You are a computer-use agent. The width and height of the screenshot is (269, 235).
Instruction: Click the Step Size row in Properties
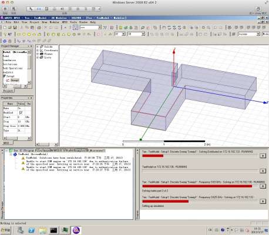pyautogui.click(x=16, y=126)
